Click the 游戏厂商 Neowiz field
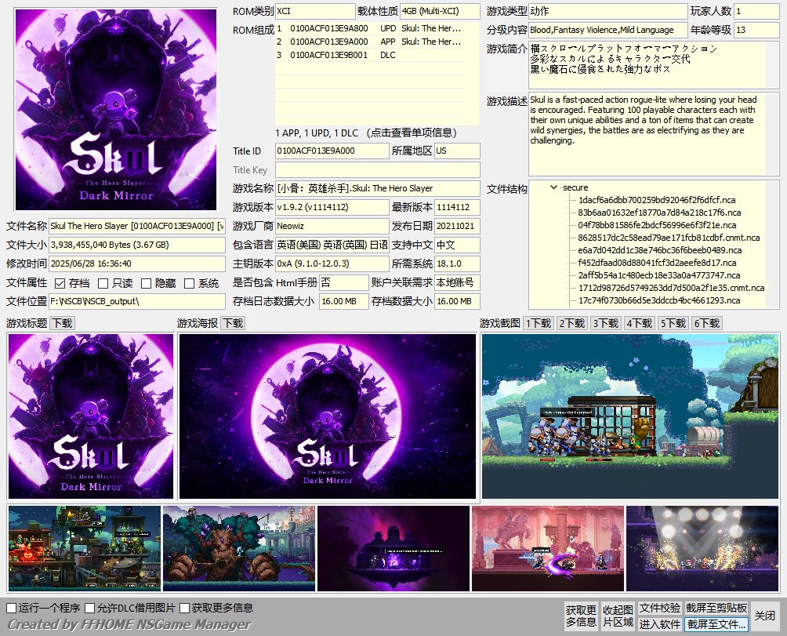Viewport: 787px width, 636px height. [x=332, y=226]
